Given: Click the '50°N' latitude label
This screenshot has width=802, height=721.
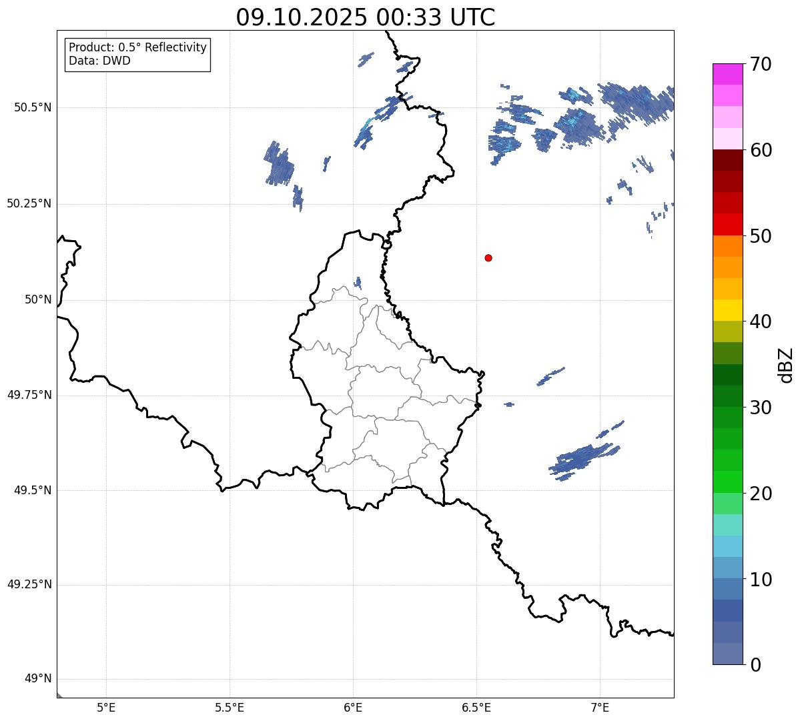Looking at the screenshot, I should click(38, 299).
